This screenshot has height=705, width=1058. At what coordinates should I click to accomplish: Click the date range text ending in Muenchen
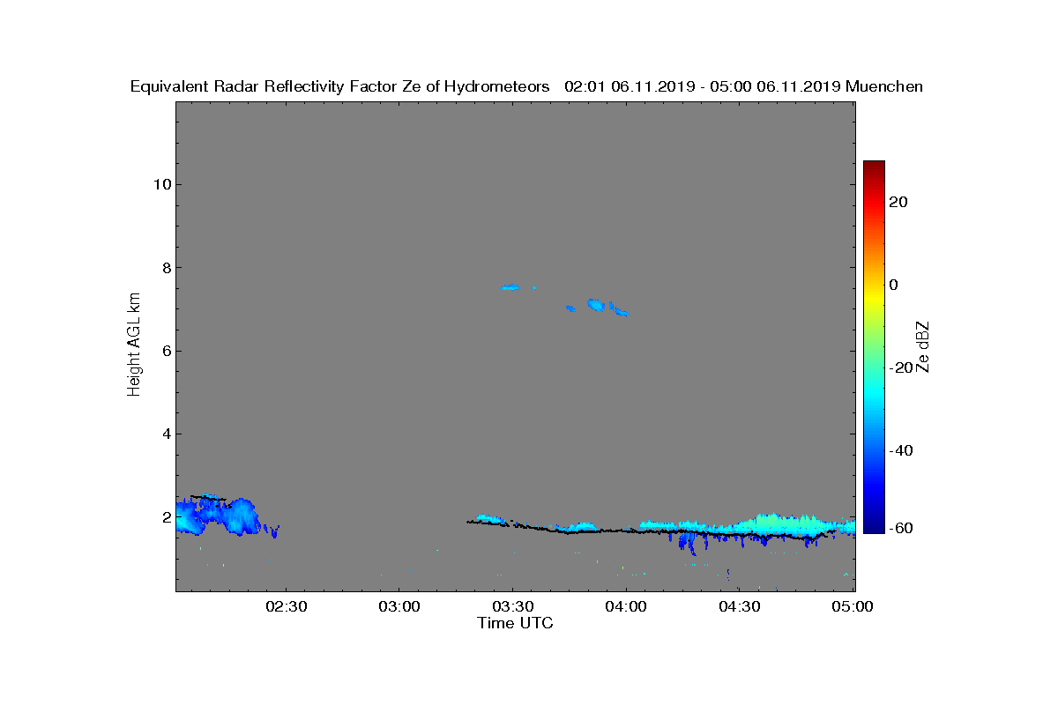[743, 86]
